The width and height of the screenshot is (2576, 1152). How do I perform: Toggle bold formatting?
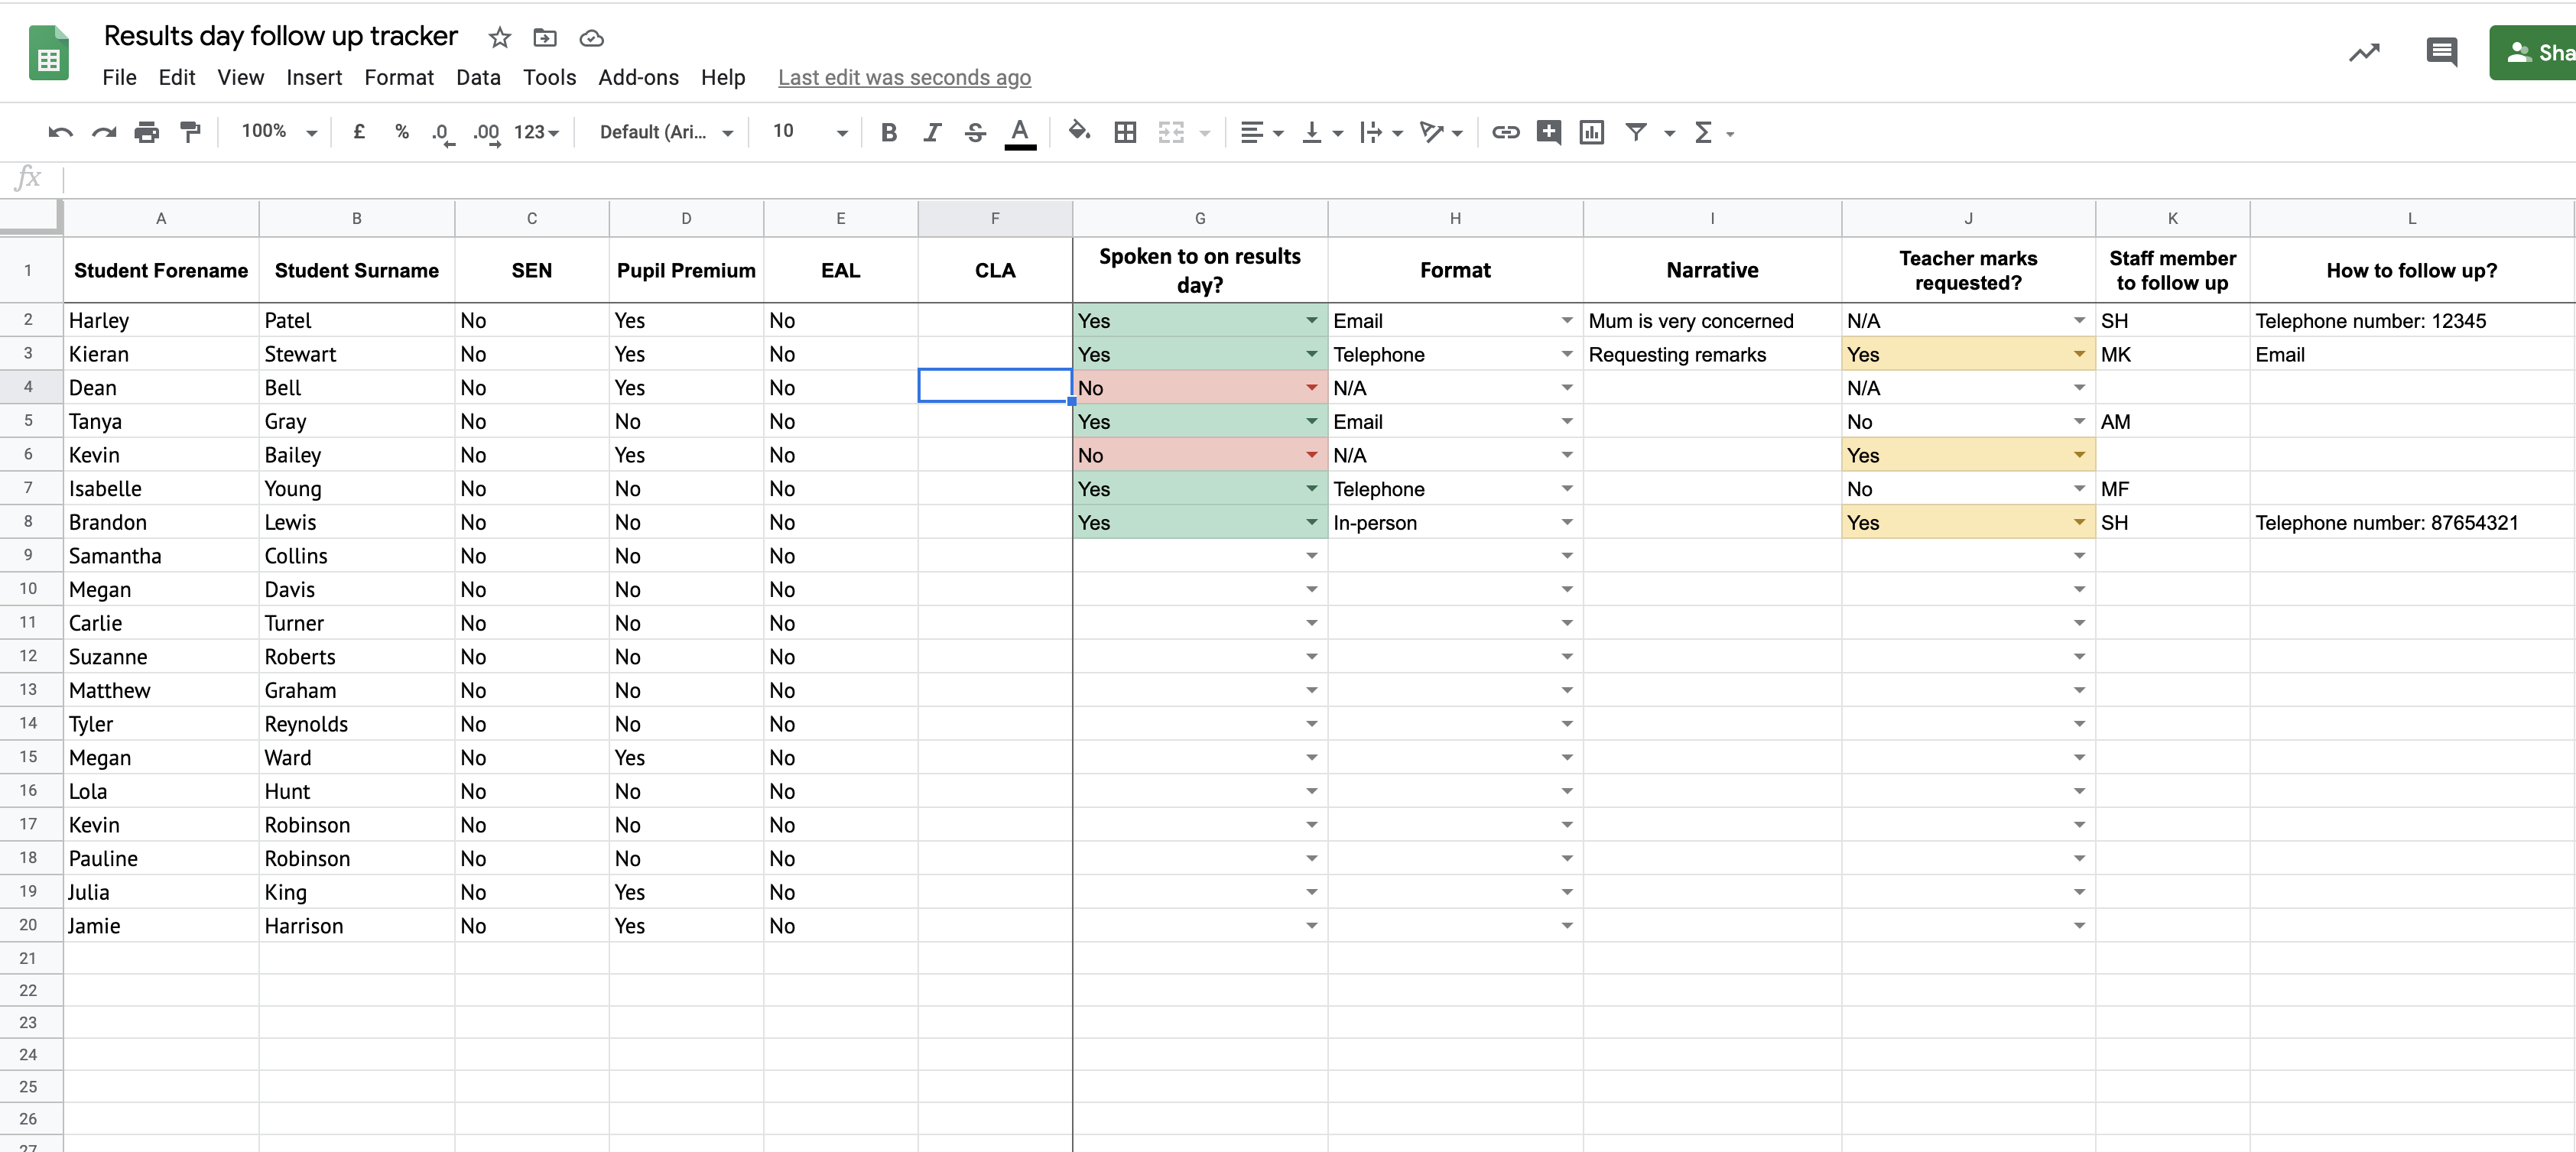pyautogui.click(x=888, y=131)
